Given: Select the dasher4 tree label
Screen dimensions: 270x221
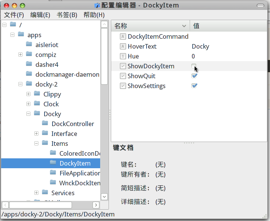Looking at the screenshot, I should click(47, 65).
